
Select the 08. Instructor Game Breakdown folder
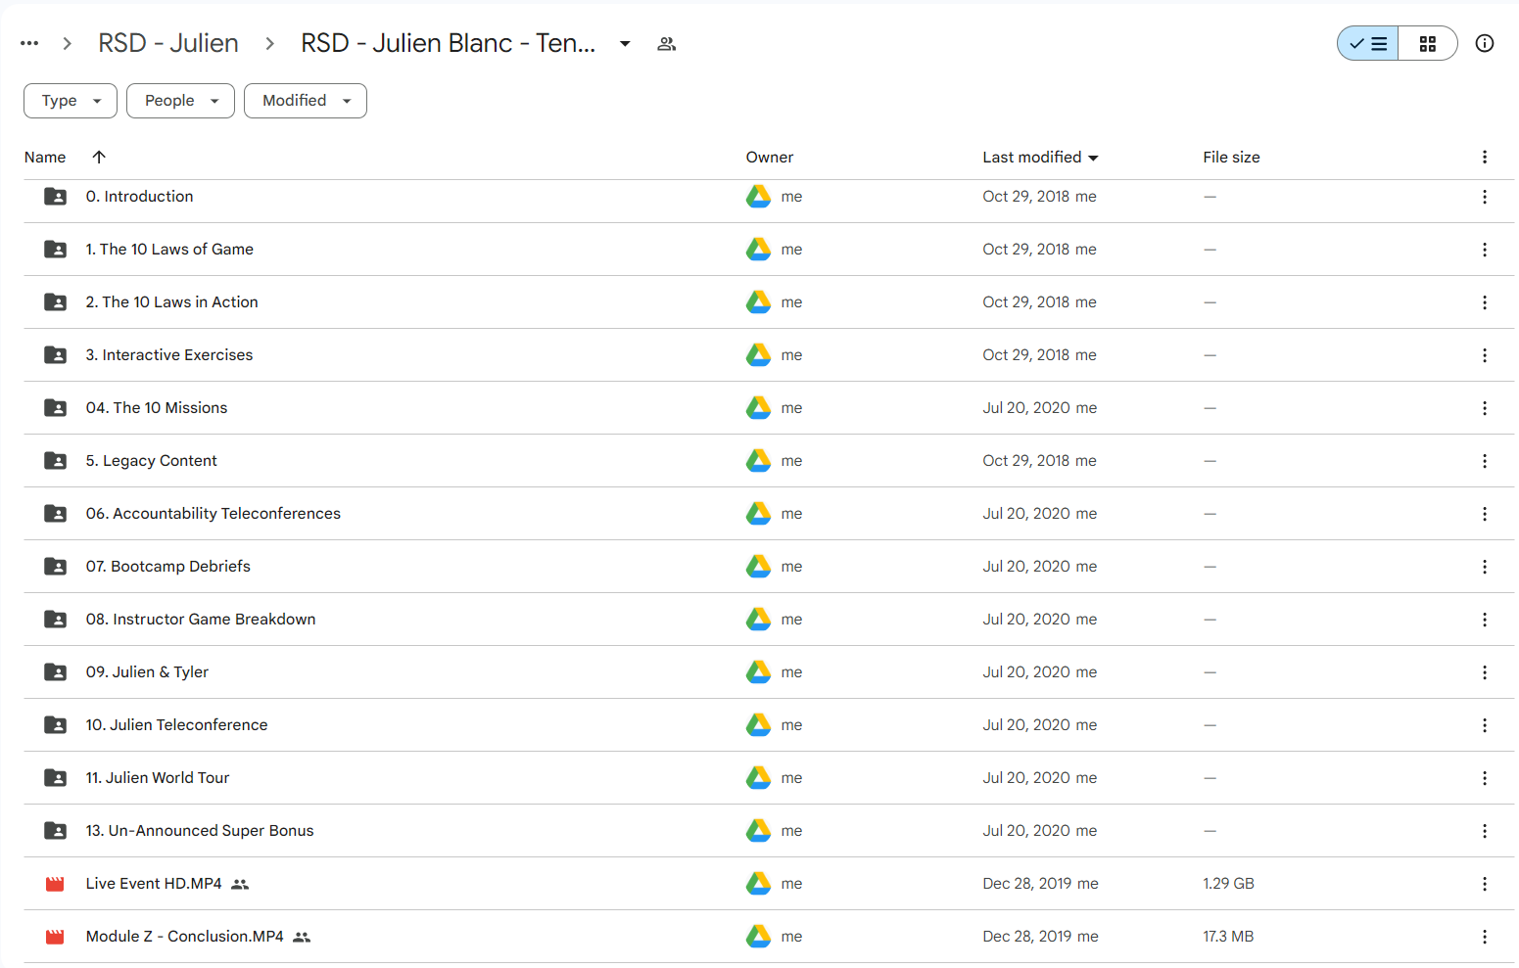(x=201, y=620)
